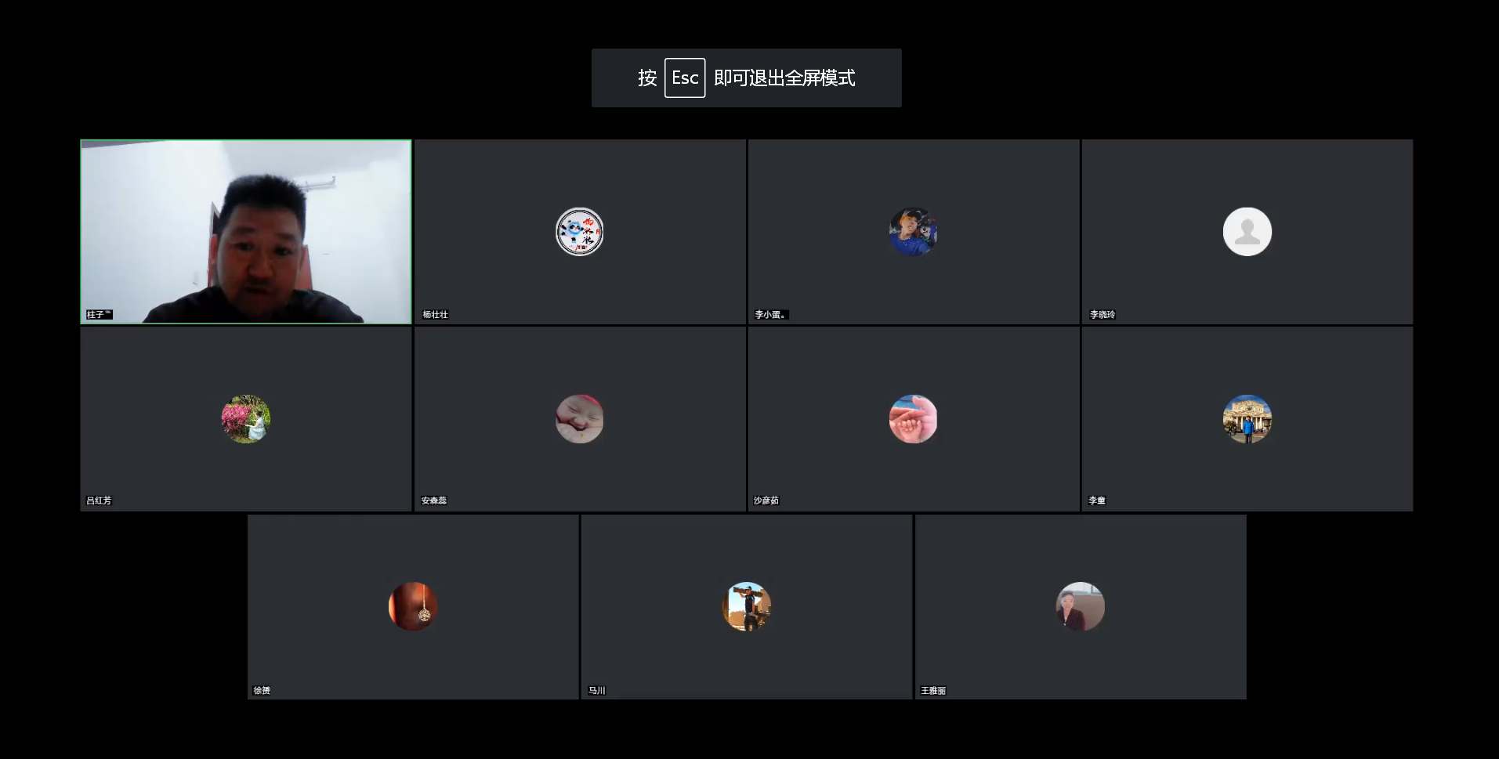Click 李童's building photo avatar
Screen dimensions: 1499x759
click(1247, 419)
